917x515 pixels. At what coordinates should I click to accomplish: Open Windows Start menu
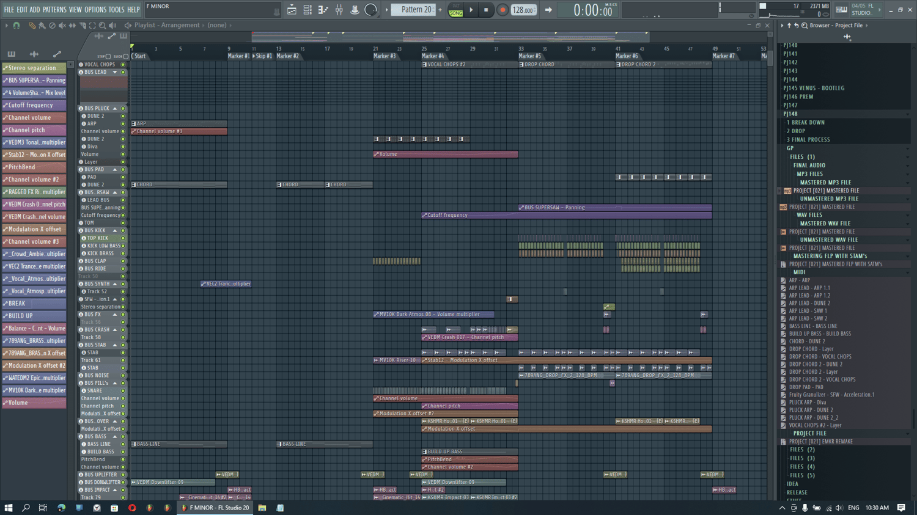(9, 508)
